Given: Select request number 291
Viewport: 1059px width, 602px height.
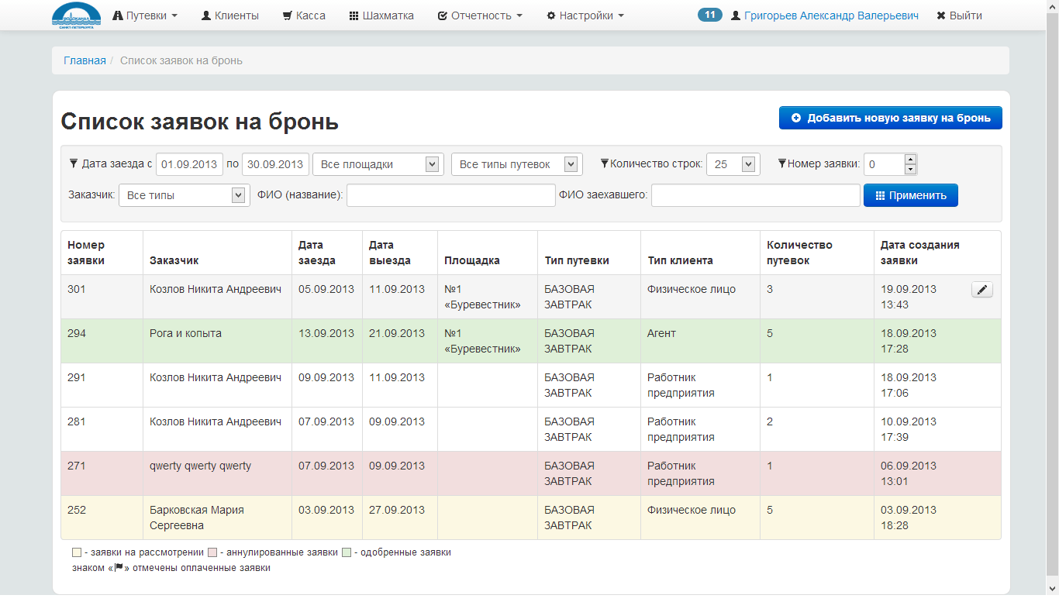Looking at the screenshot, I should [77, 377].
